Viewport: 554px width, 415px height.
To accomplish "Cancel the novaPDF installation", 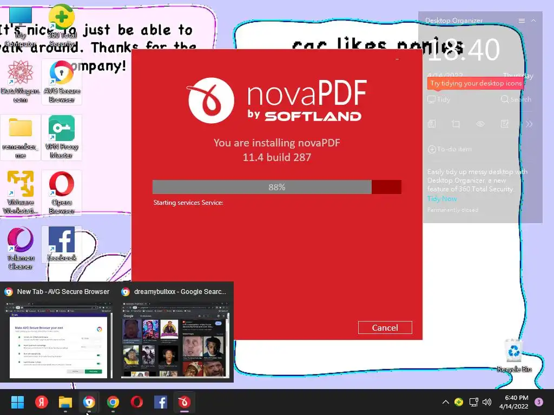I will pos(385,327).
